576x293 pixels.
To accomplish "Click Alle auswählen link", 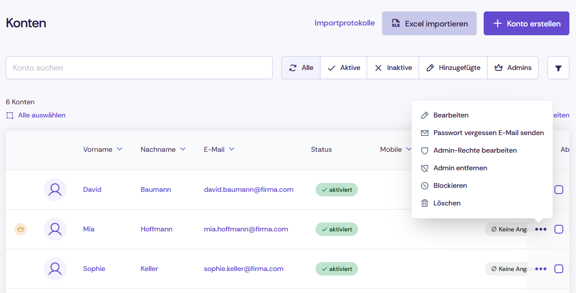I will (x=36, y=115).
